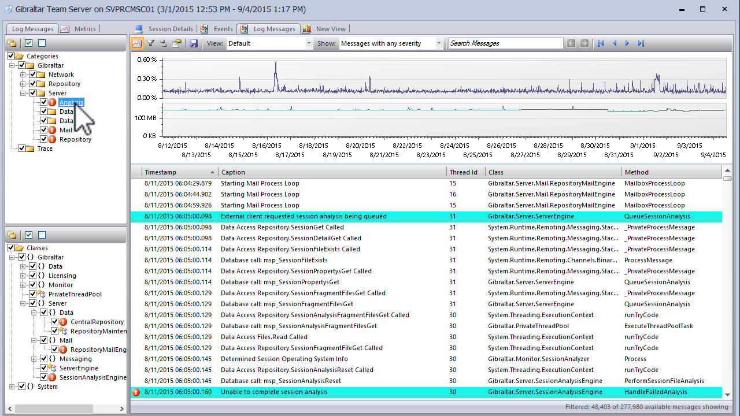This screenshot has height=416, width=740.
Task: Uncheck the Analysis category checkbox
Action: [x=43, y=102]
